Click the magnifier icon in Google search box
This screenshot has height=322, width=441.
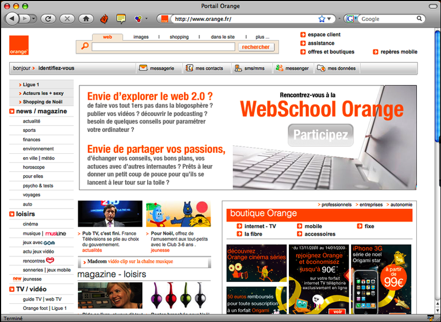(419, 19)
